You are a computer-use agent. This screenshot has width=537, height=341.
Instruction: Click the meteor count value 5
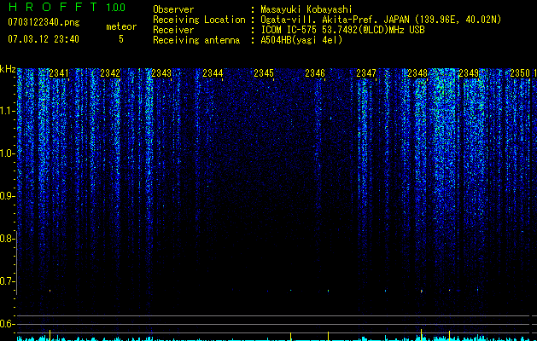(121, 39)
